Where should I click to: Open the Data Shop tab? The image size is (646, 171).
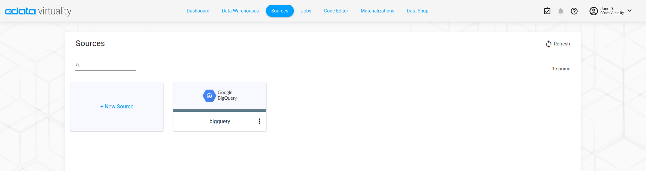417,11
